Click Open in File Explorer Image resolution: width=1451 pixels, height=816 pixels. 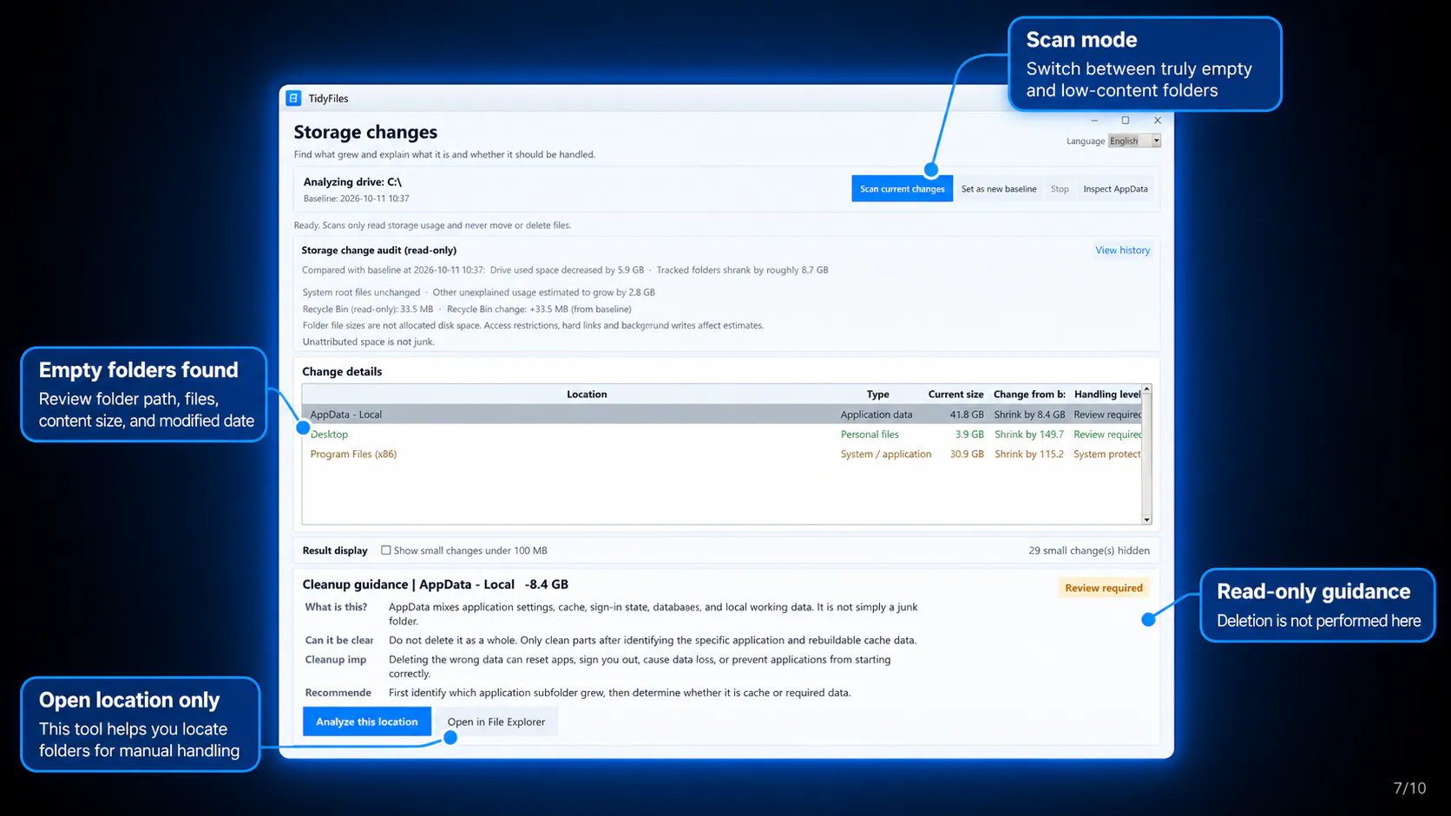coord(496,721)
